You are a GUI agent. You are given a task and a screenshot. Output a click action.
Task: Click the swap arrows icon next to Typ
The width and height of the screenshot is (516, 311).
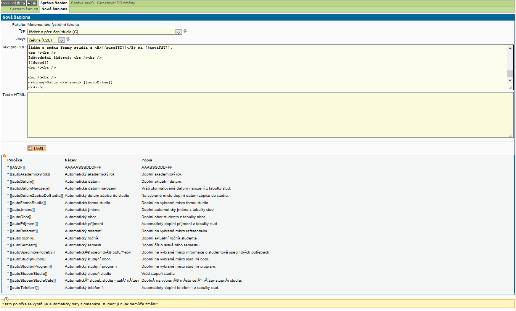coord(185,31)
